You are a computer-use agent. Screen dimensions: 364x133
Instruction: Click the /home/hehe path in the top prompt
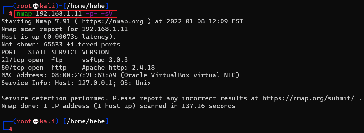[x=85, y=6]
